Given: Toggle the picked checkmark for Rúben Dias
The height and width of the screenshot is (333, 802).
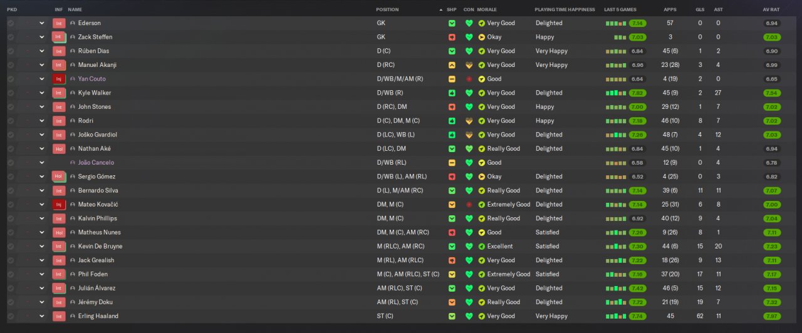Looking at the screenshot, I should coord(11,51).
